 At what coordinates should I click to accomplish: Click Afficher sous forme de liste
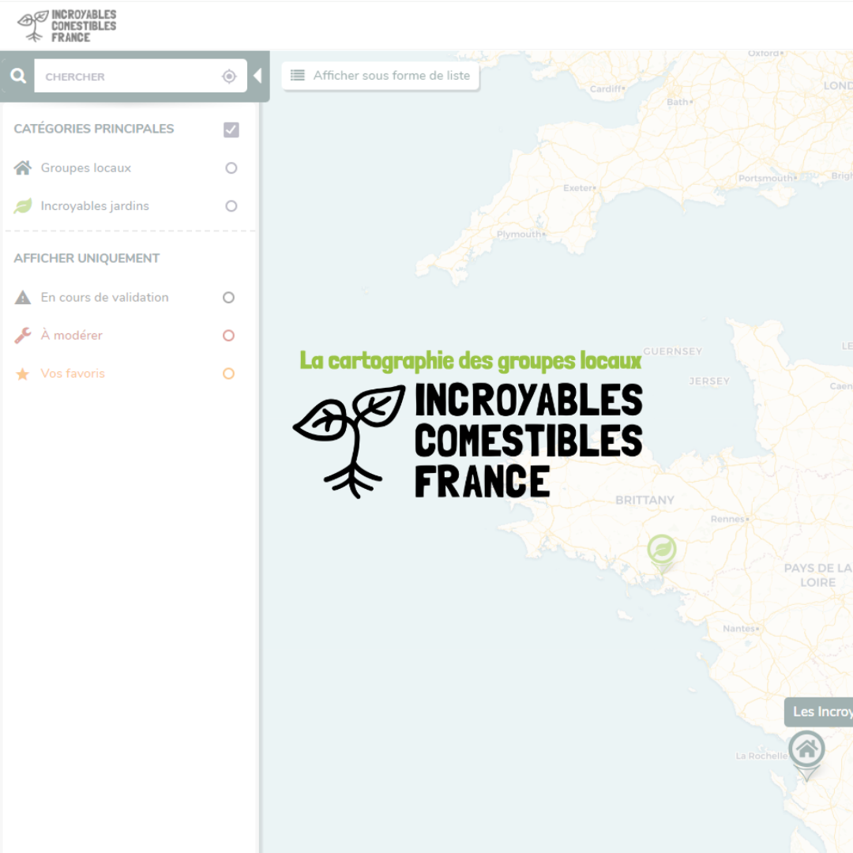(x=380, y=76)
